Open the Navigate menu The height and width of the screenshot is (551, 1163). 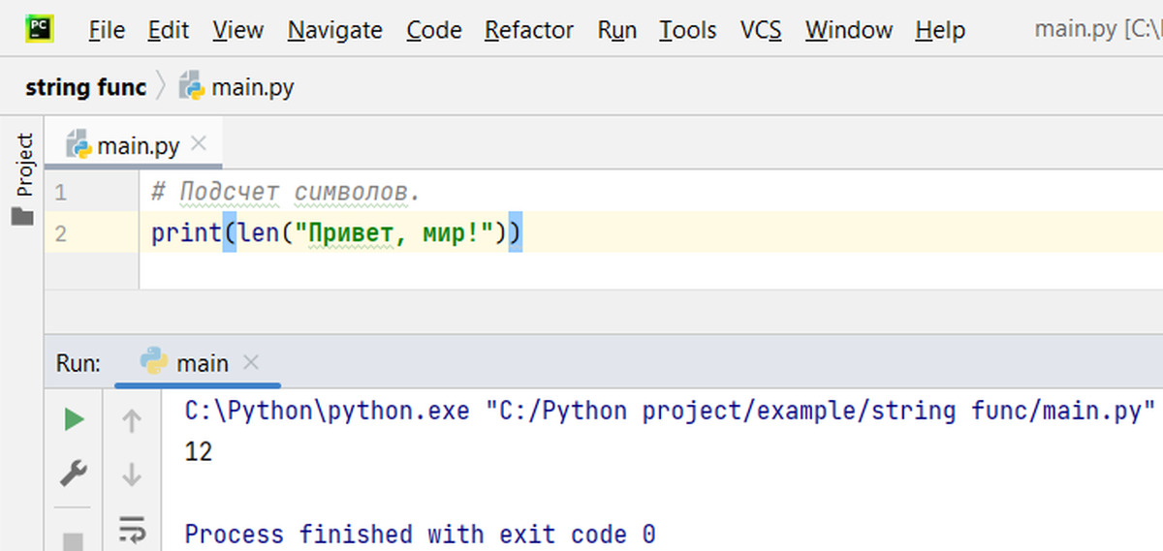(335, 30)
